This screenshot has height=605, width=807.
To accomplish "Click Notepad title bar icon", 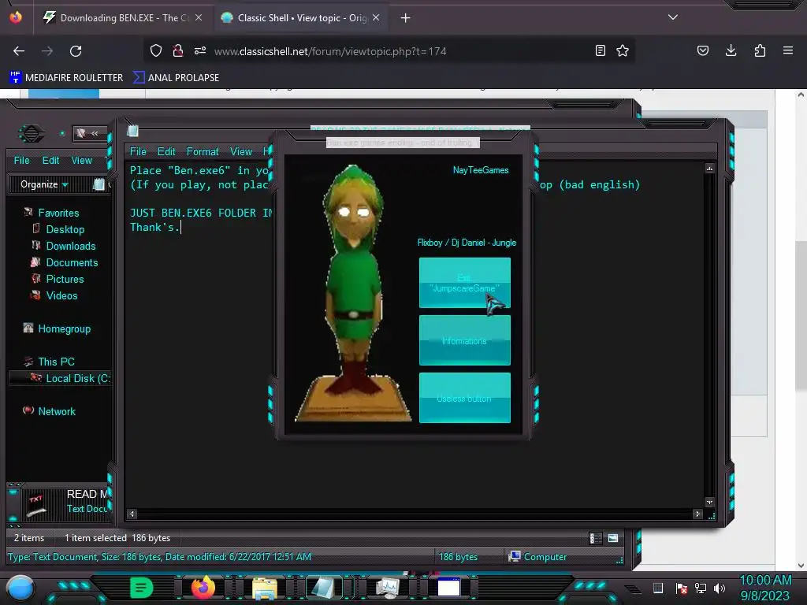I will tap(132, 131).
